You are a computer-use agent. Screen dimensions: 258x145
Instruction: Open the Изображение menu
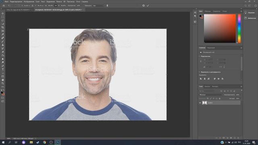tap(29, 2)
